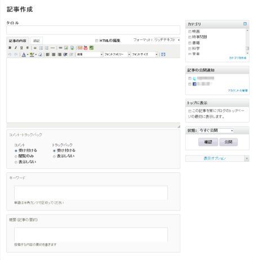The image size is (253, 260).
Task: Enable the HTMLの編集 checkbox
Action: 96,41
